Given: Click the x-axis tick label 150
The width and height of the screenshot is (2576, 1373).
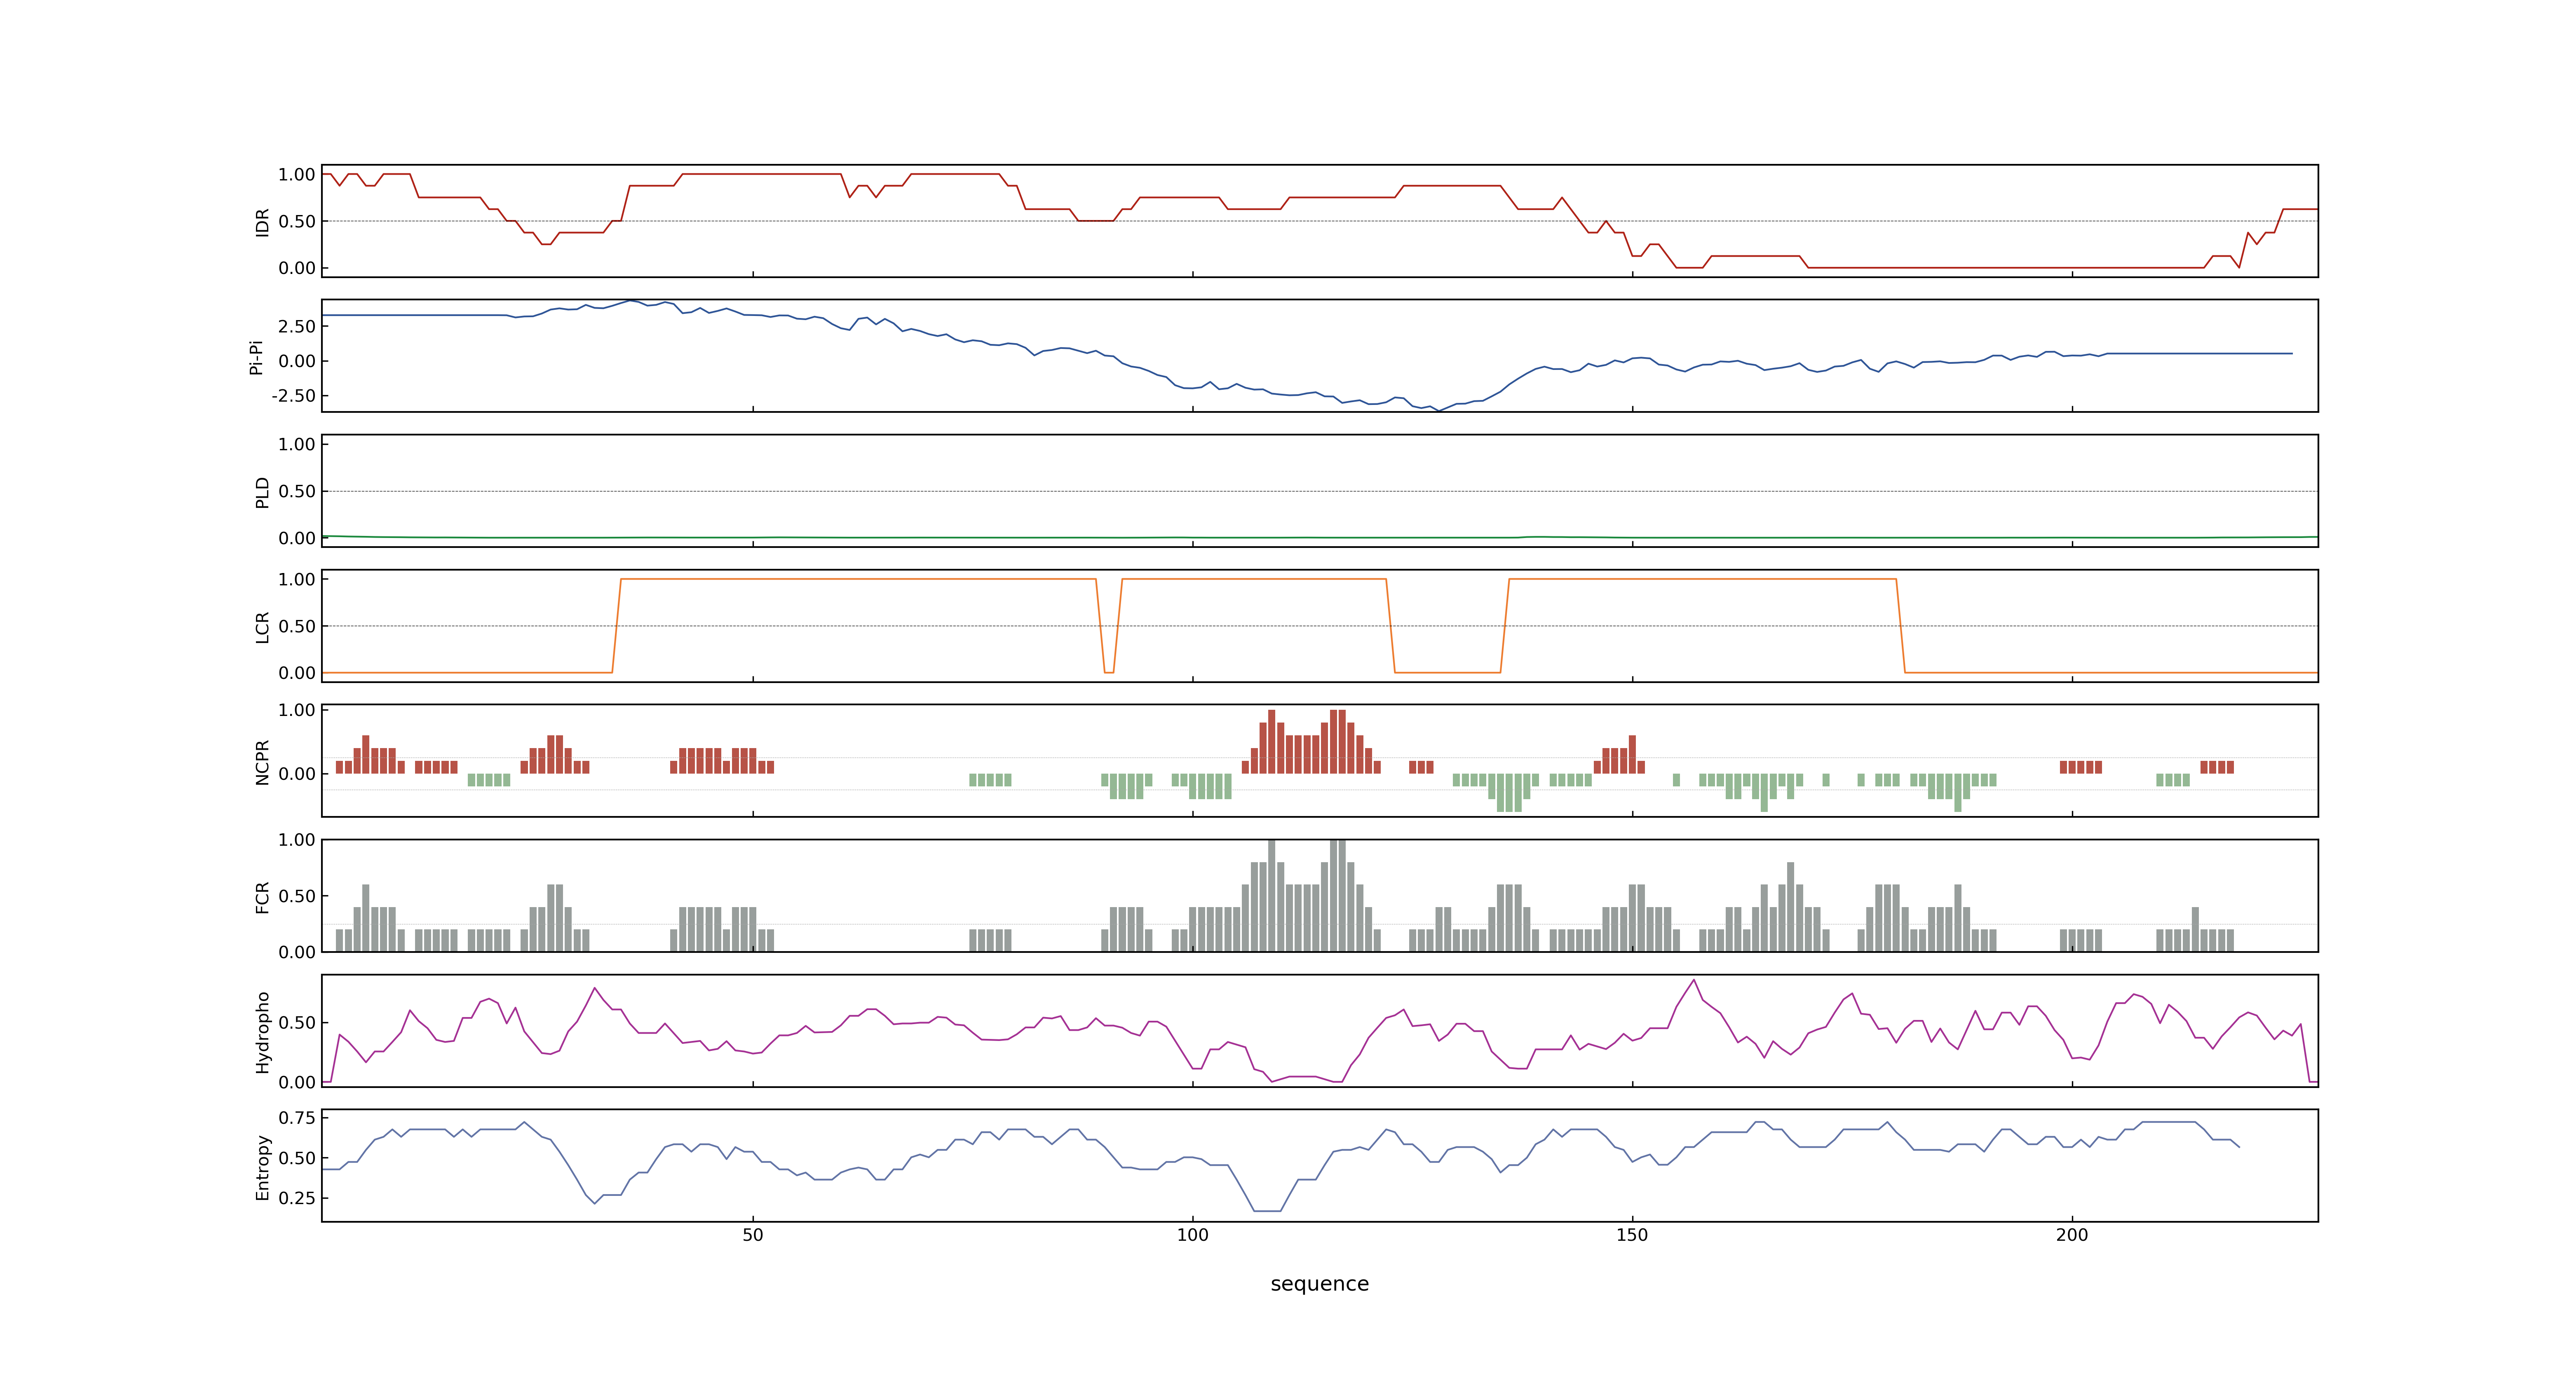Looking at the screenshot, I should click(1632, 1235).
